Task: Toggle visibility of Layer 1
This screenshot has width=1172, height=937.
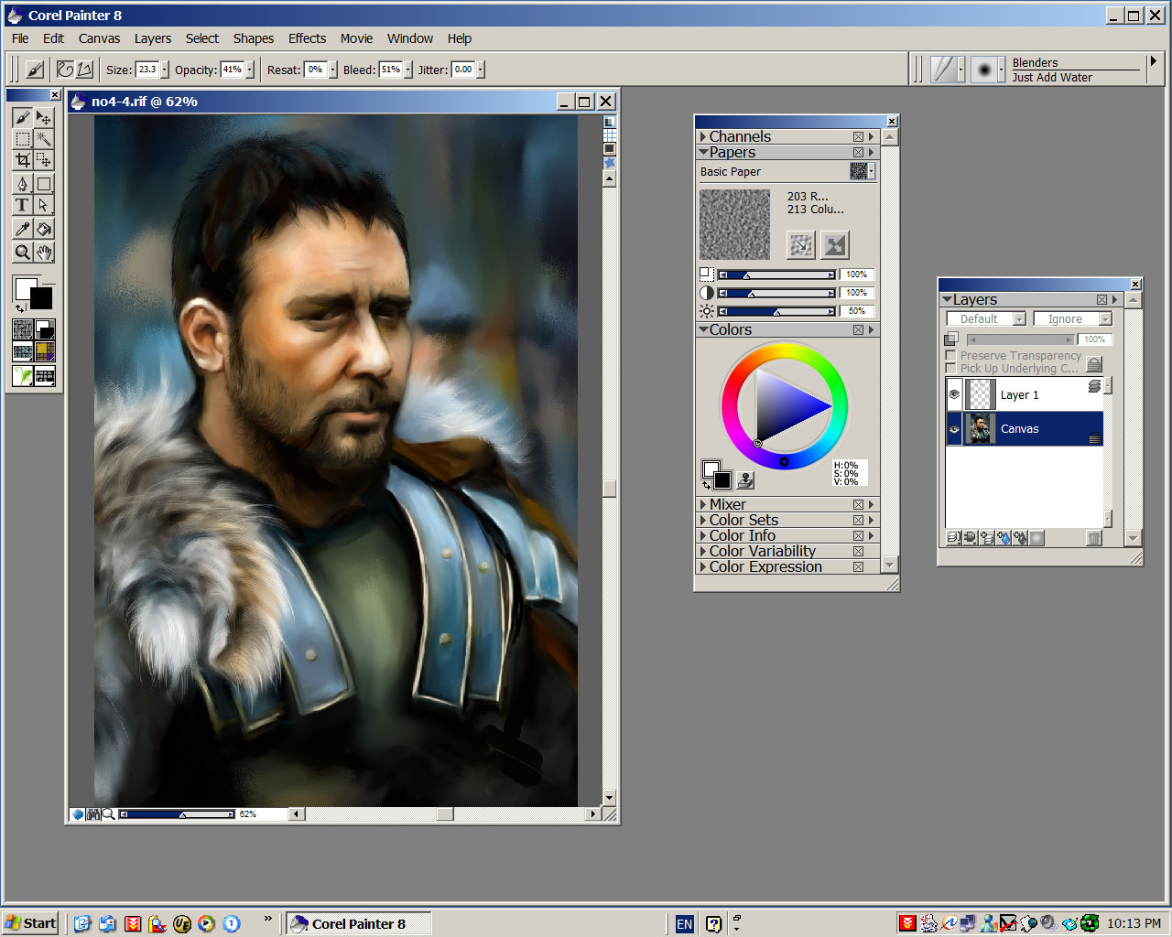Action: pos(954,394)
